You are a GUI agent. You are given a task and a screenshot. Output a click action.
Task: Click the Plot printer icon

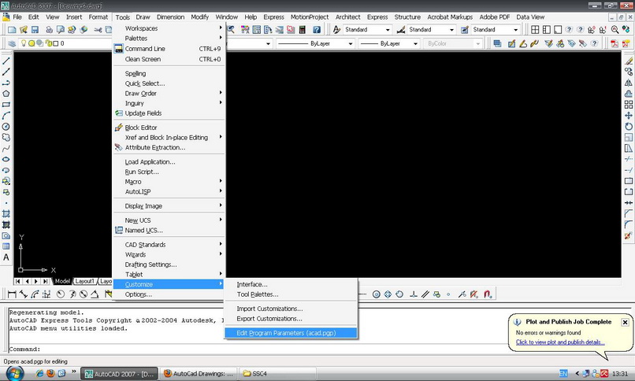(49, 30)
